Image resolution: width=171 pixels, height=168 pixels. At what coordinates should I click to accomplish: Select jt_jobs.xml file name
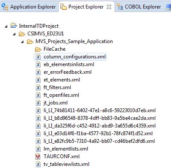tap(56, 103)
